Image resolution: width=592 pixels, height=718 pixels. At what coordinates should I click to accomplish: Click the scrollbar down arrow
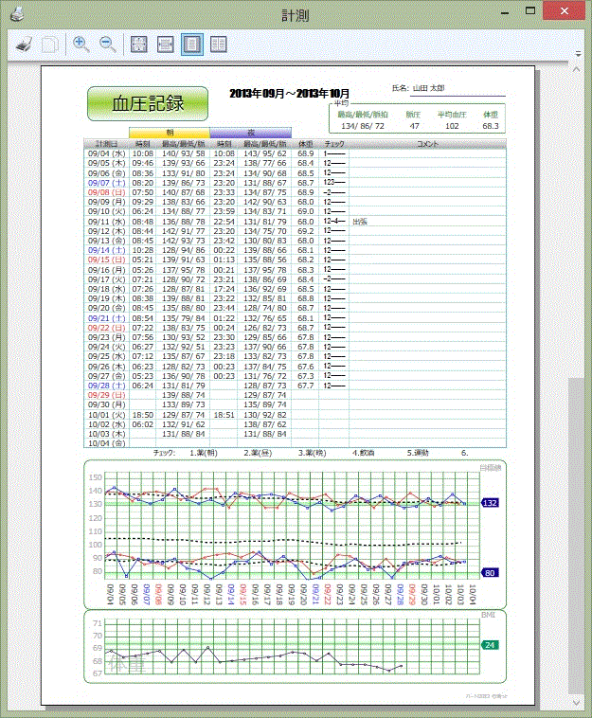(x=577, y=702)
